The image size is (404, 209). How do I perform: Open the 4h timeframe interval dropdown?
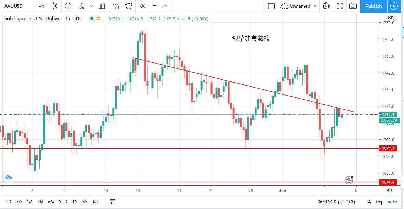click(41, 6)
